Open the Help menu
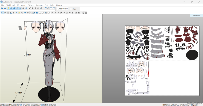This screenshot has height=106, width=203. tap(52, 5)
